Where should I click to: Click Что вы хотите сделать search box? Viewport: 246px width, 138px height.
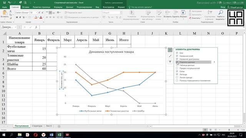click(x=140, y=7)
